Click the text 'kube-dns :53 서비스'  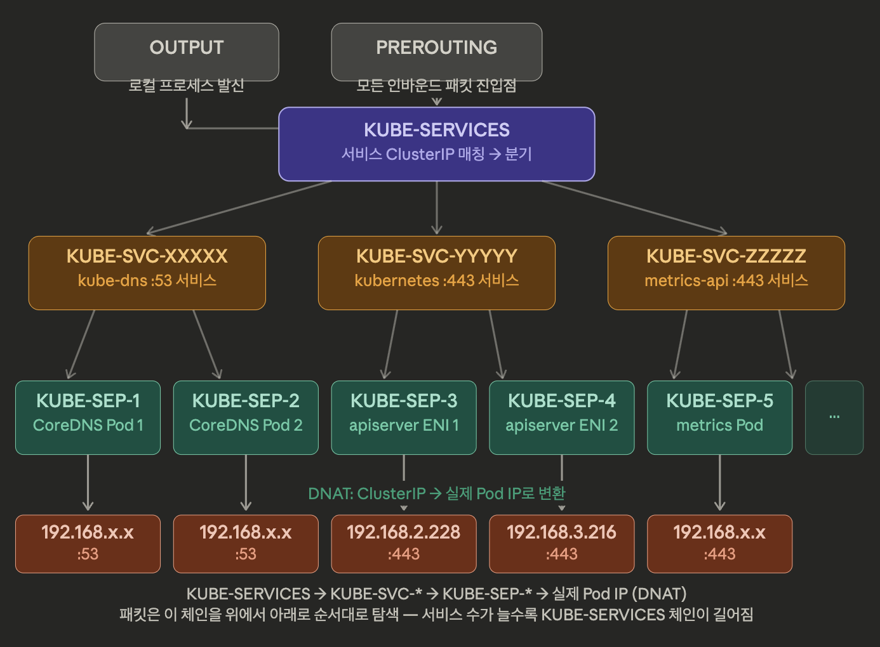pyautogui.click(x=147, y=280)
